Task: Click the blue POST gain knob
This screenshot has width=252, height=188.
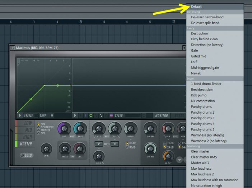Action: tap(80, 129)
